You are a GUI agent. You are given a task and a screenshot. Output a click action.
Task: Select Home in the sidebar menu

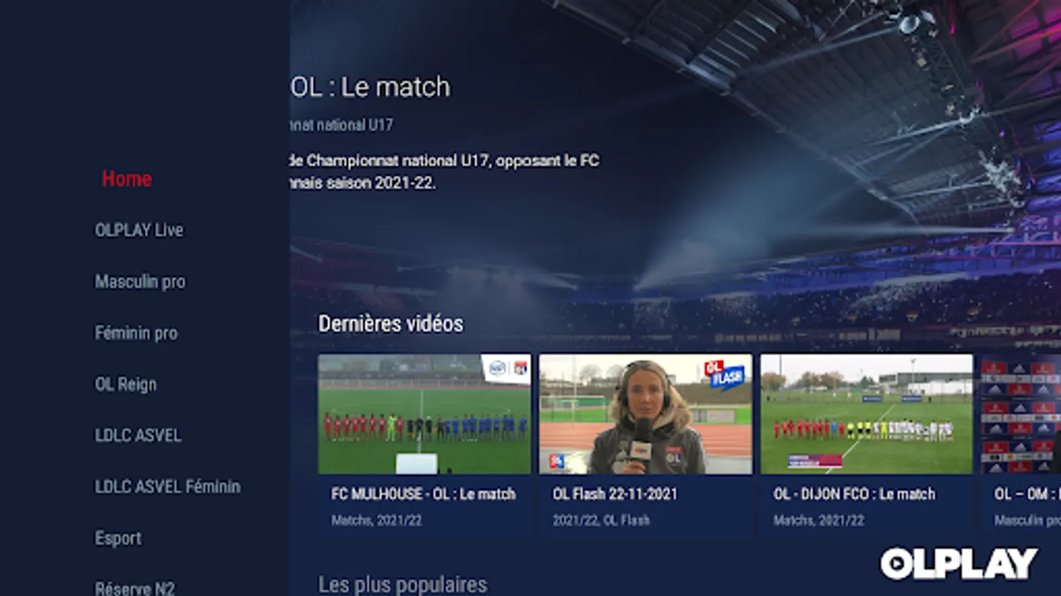127,179
